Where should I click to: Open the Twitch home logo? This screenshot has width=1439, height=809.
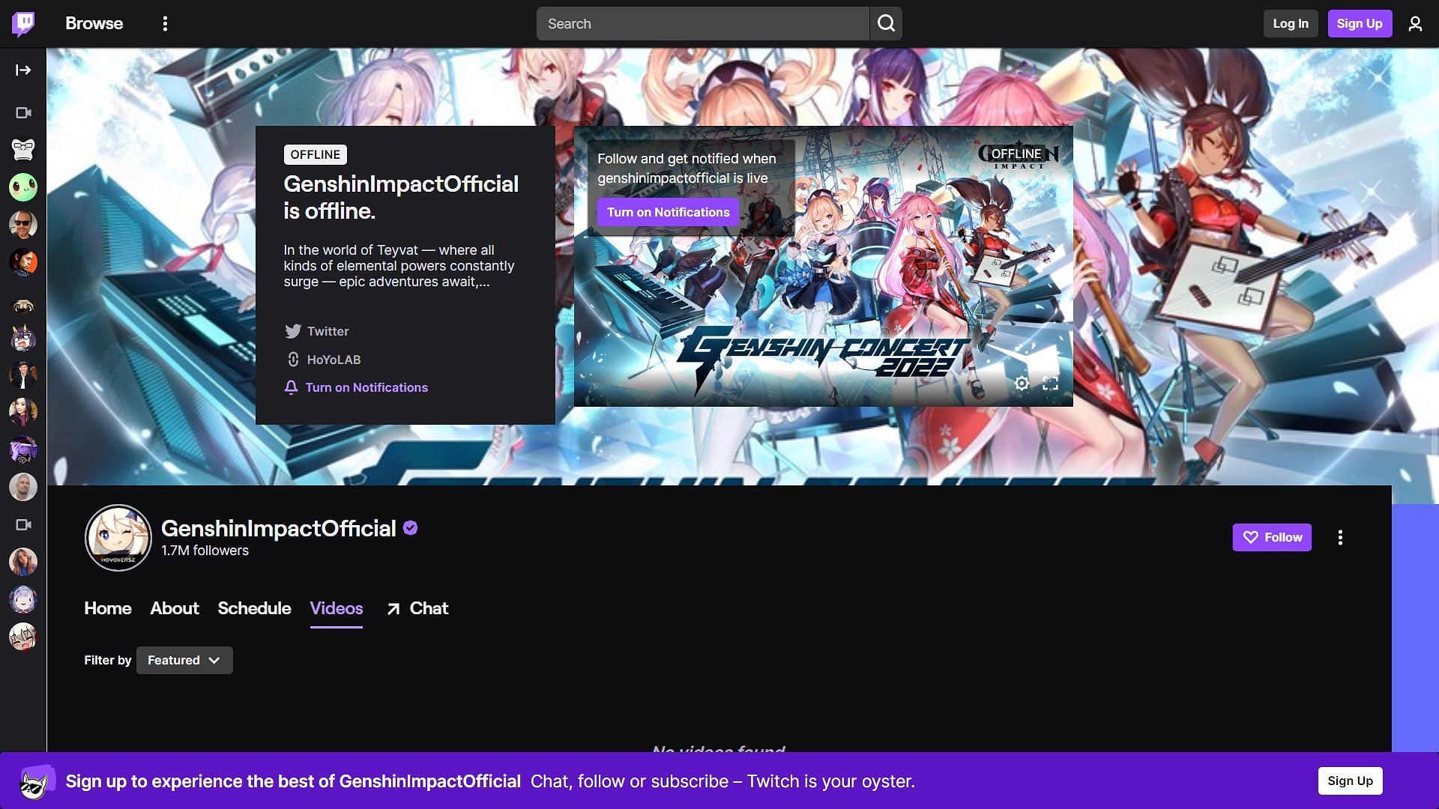pos(23,24)
